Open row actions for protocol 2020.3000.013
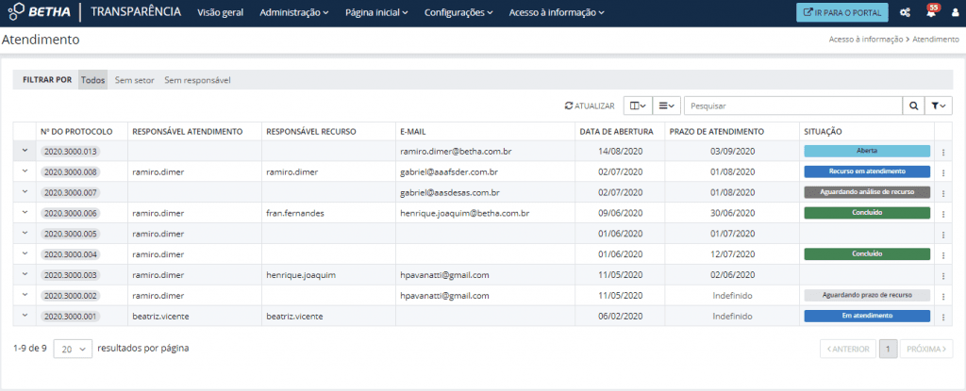The height and width of the screenshot is (391, 966). coord(943,151)
